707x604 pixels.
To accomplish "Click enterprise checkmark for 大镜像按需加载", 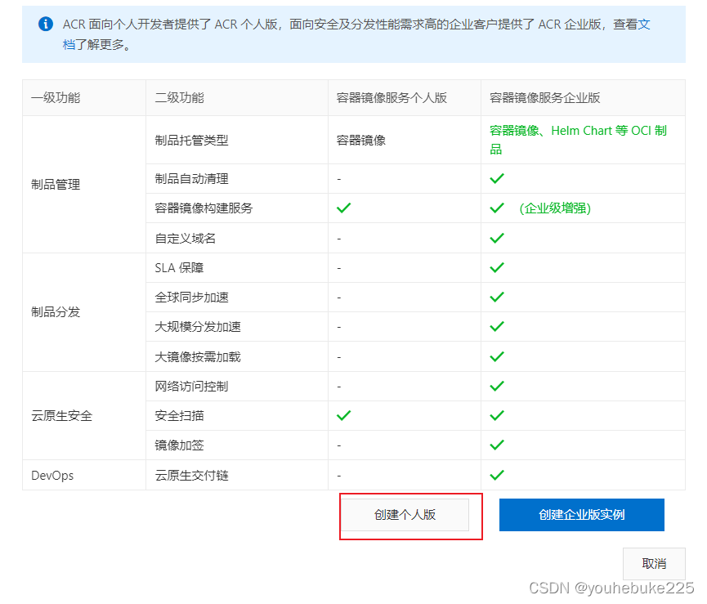I will [x=497, y=357].
